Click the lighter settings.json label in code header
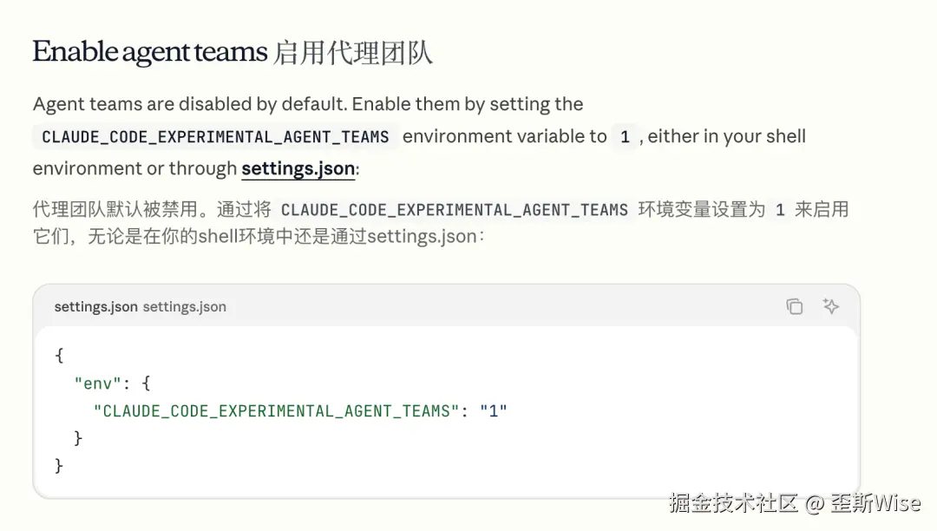Screen dimensions: 937x531 coord(184,306)
